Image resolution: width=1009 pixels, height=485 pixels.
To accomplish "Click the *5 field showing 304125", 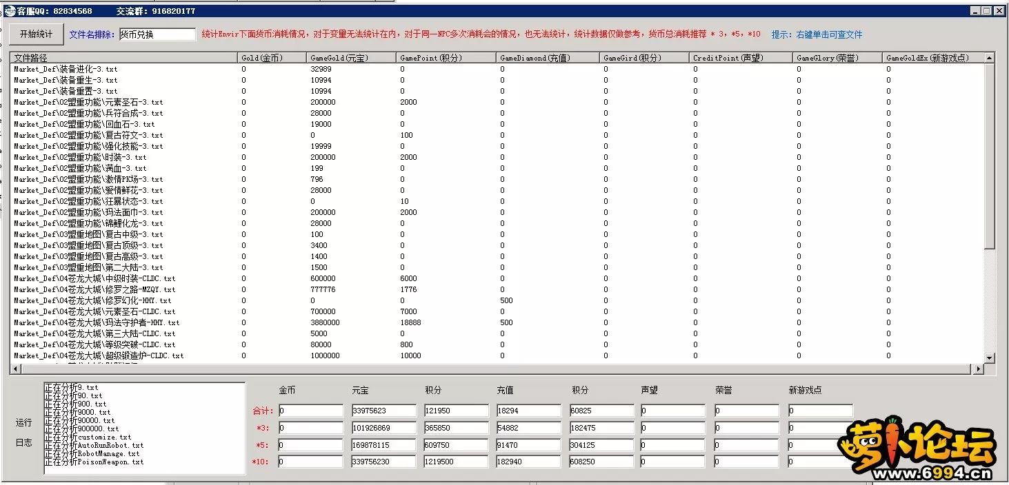I will tap(601, 445).
